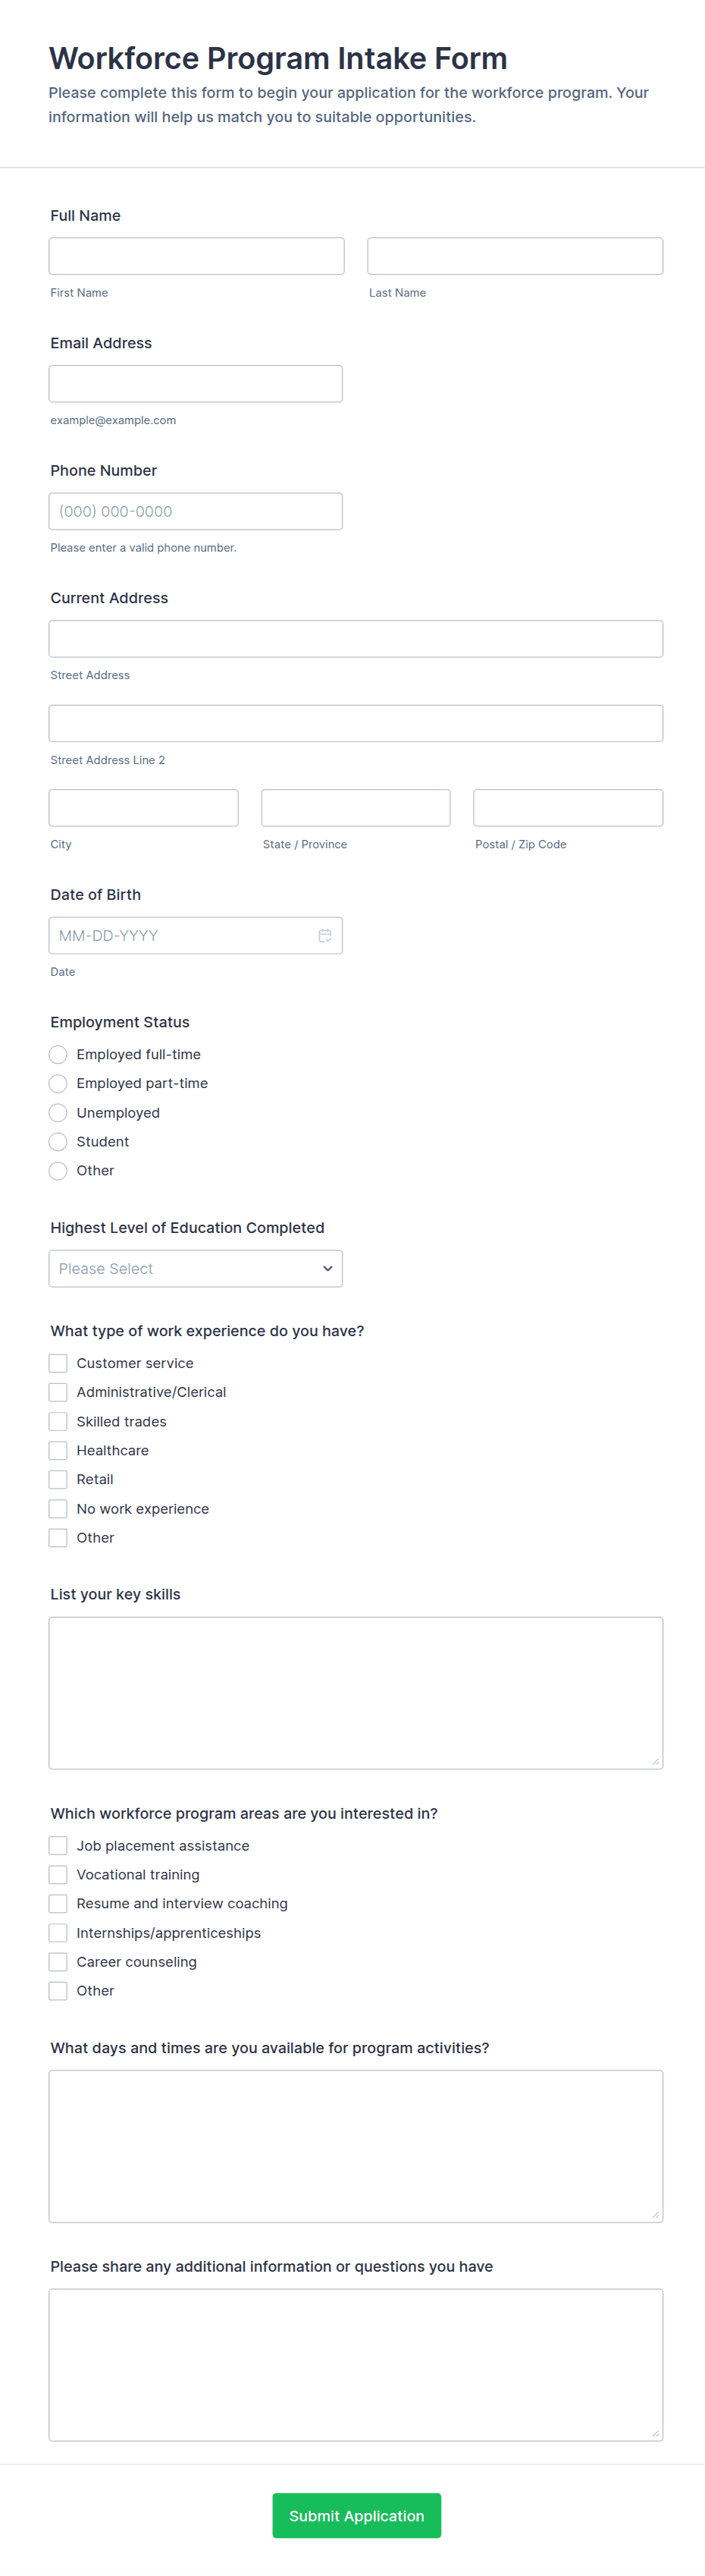Click into the First Name field
Screen dimensions: 705x2576
[x=197, y=256]
